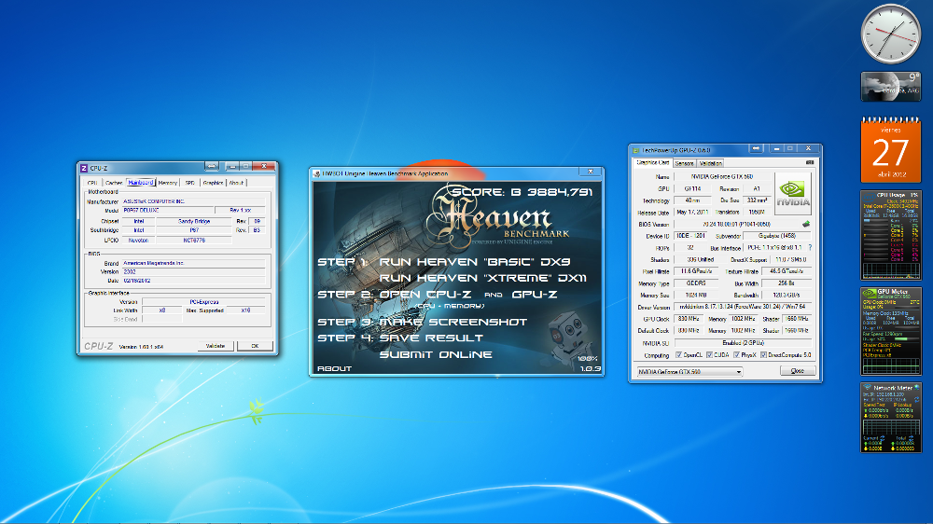This screenshot has height=524, width=933.
Task: Click the NVIDIA SLI Enabled field
Action: pos(744,343)
